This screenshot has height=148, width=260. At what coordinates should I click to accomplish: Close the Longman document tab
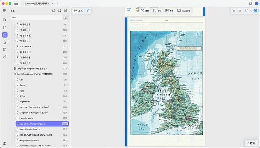point(52,3)
